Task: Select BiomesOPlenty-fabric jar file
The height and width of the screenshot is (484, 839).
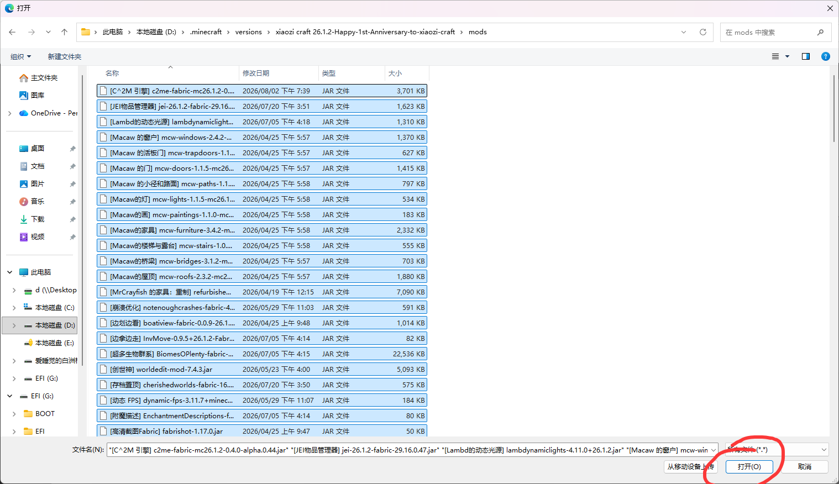Action: [x=261, y=354]
